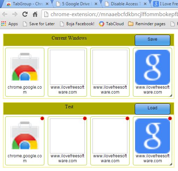178x171 pixels.
Task: Remove the first blank ilovefreesoftware tab from Test
Action: tap(85, 118)
